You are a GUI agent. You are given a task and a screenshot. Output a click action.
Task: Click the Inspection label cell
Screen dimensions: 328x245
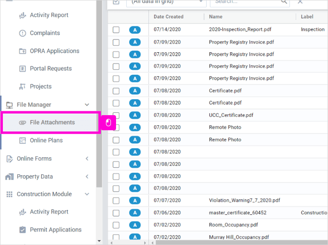pos(312,29)
